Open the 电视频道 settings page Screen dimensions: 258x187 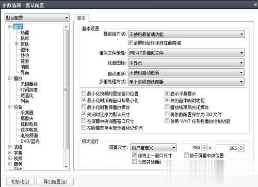point(29,135)
